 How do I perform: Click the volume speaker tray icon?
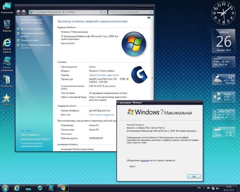218,188
